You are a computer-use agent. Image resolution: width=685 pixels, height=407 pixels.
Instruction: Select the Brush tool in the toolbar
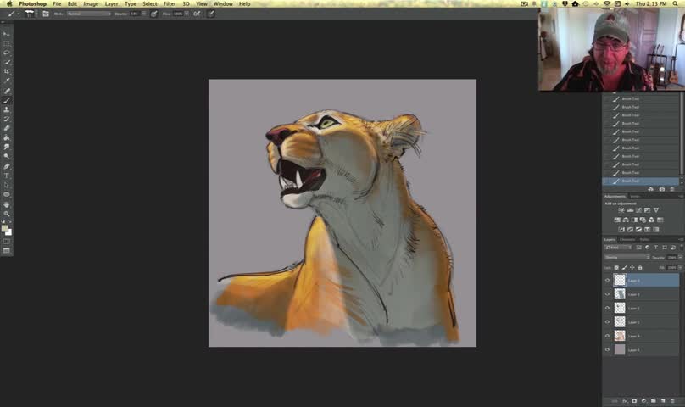pos(7,100)
